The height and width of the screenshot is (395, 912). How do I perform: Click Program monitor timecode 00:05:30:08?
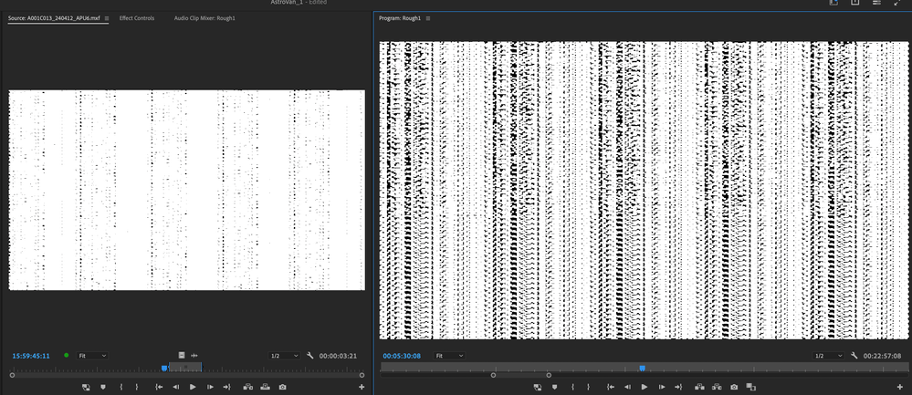point(402,356)
